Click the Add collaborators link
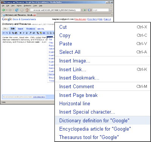 (x=39, y=97)
